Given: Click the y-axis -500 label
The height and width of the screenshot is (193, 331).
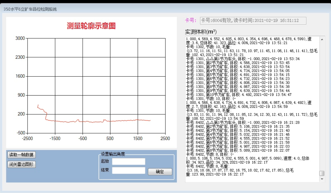Looking at the screenshot, I should tap(21, 133).
